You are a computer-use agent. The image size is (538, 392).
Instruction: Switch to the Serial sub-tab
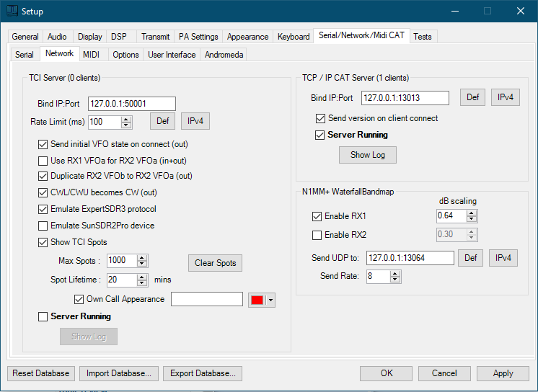click(x=25, y=55)
